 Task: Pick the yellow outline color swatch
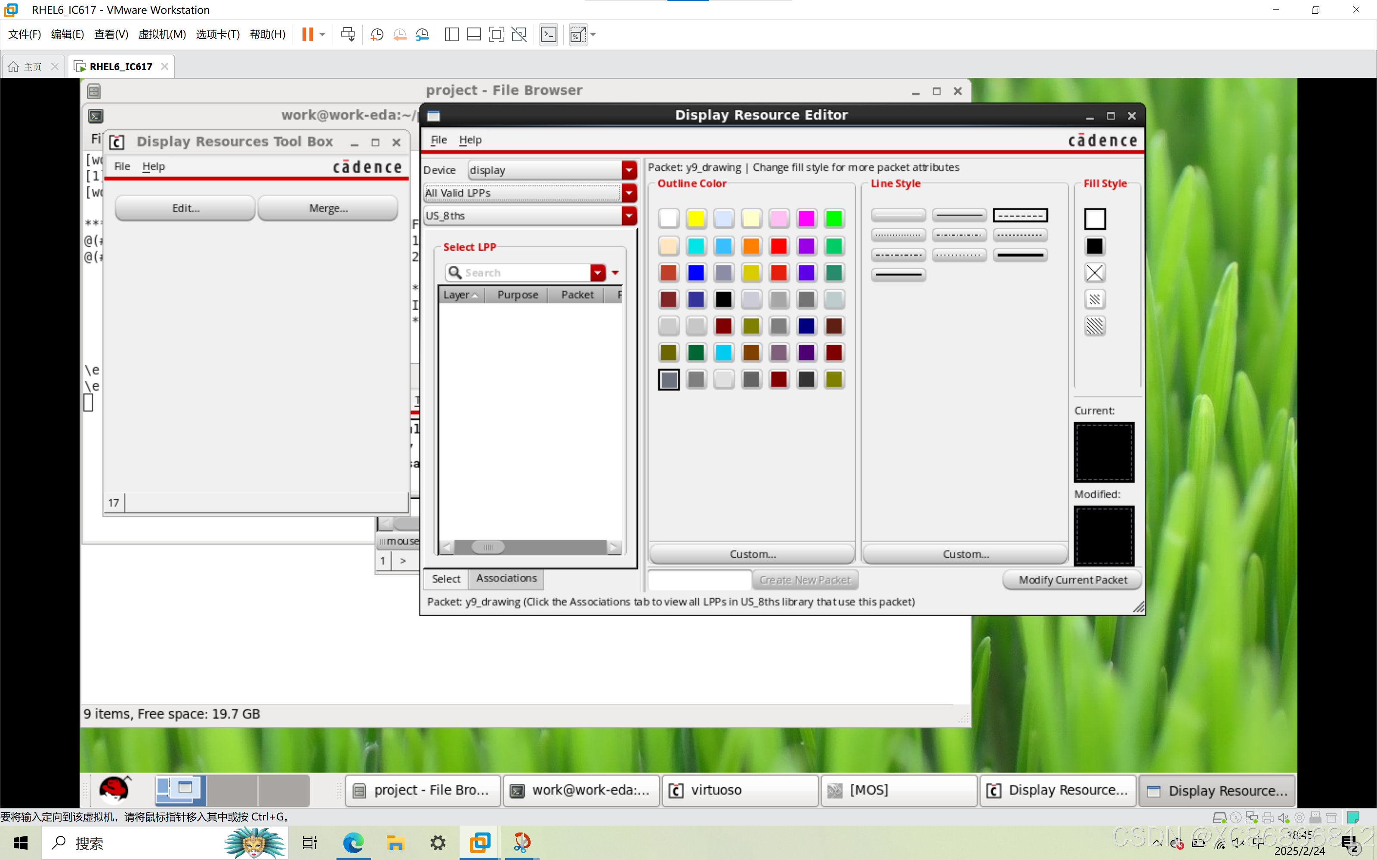tap(696, 218)
